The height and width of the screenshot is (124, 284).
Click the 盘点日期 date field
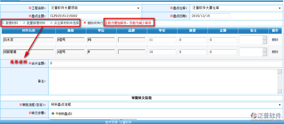(x=210, y=16)
